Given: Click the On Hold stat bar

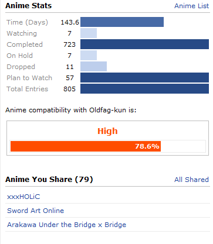Looking at the screenshot, I should click(89, 56).
